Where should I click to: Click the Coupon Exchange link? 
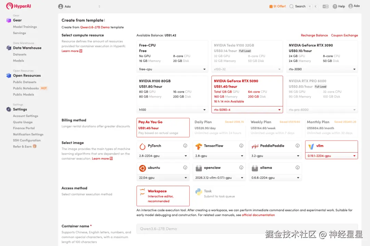344,35
